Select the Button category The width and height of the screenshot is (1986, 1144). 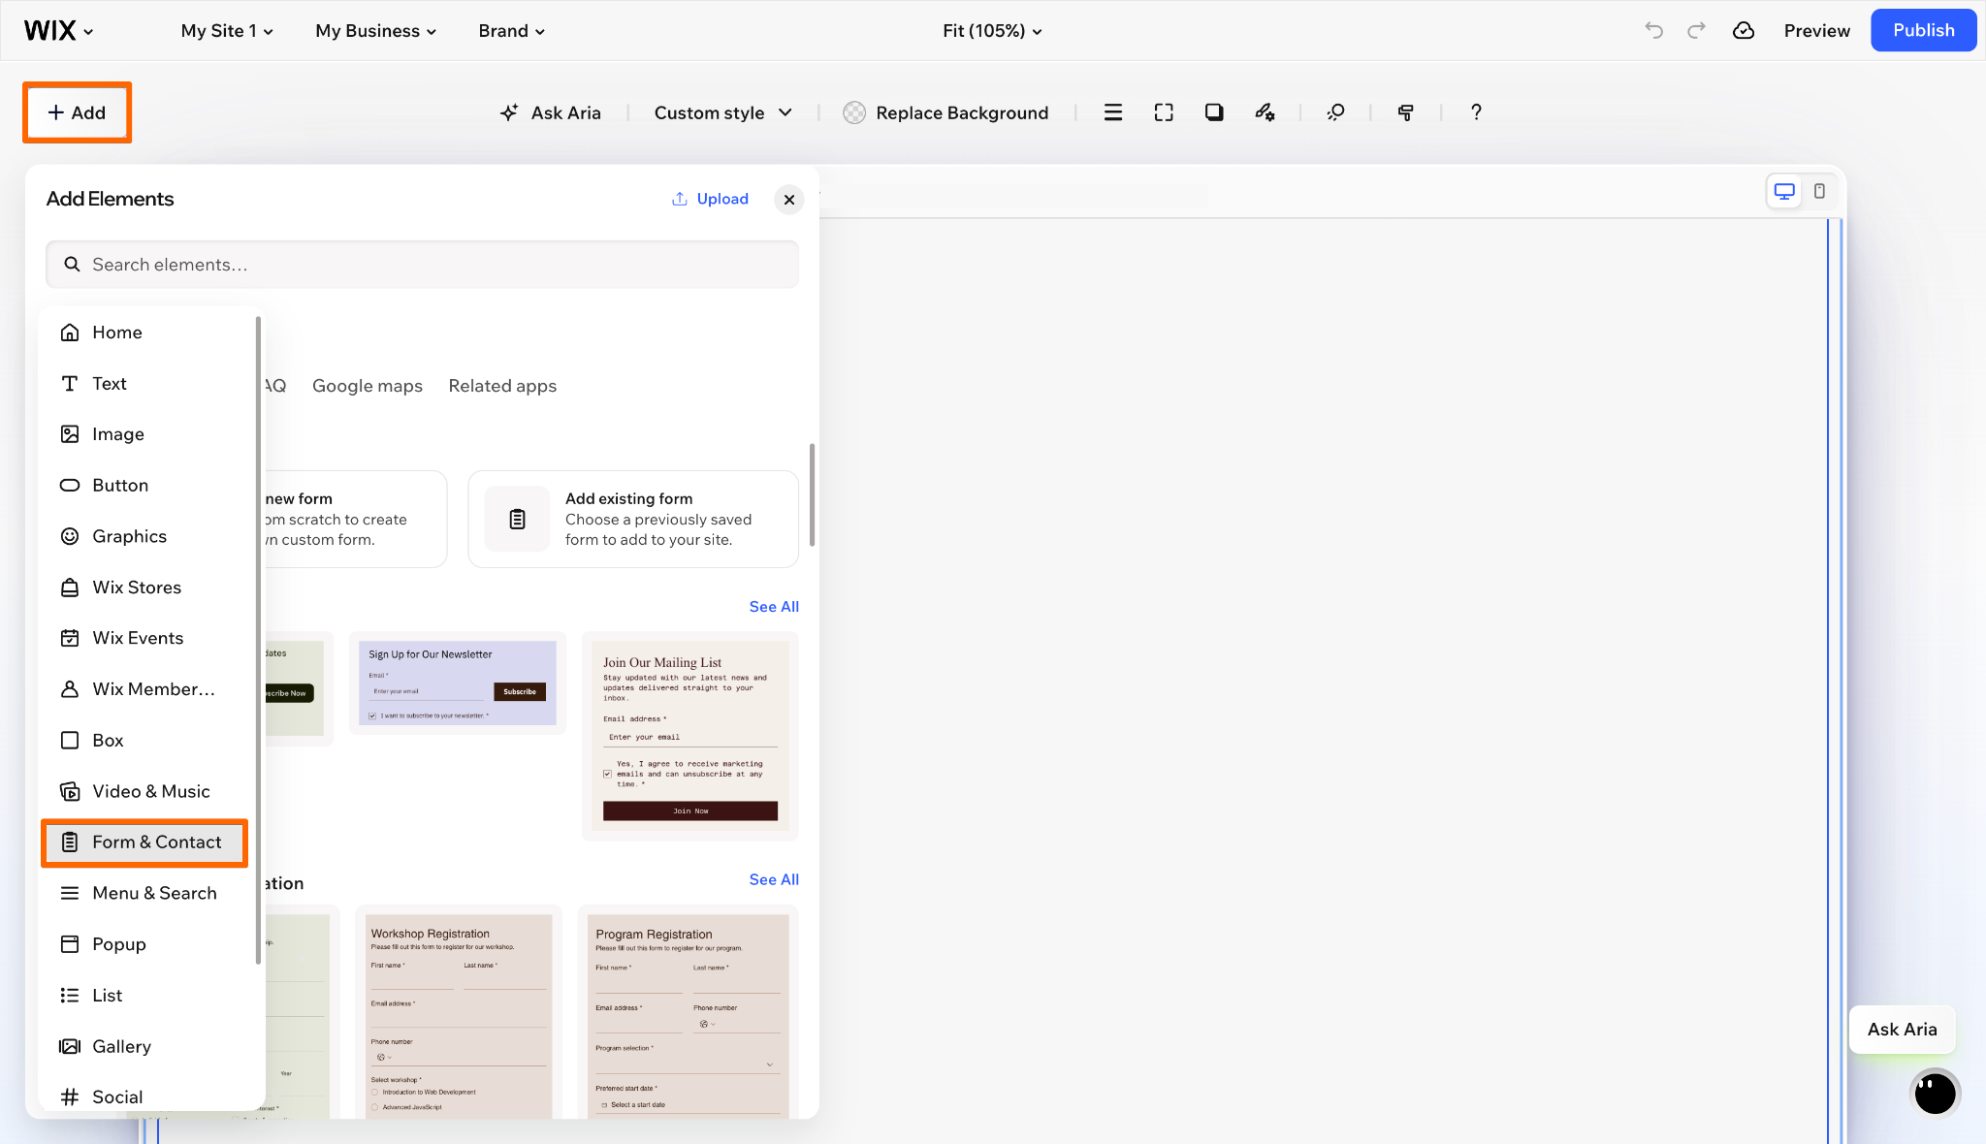coord(145,486)
